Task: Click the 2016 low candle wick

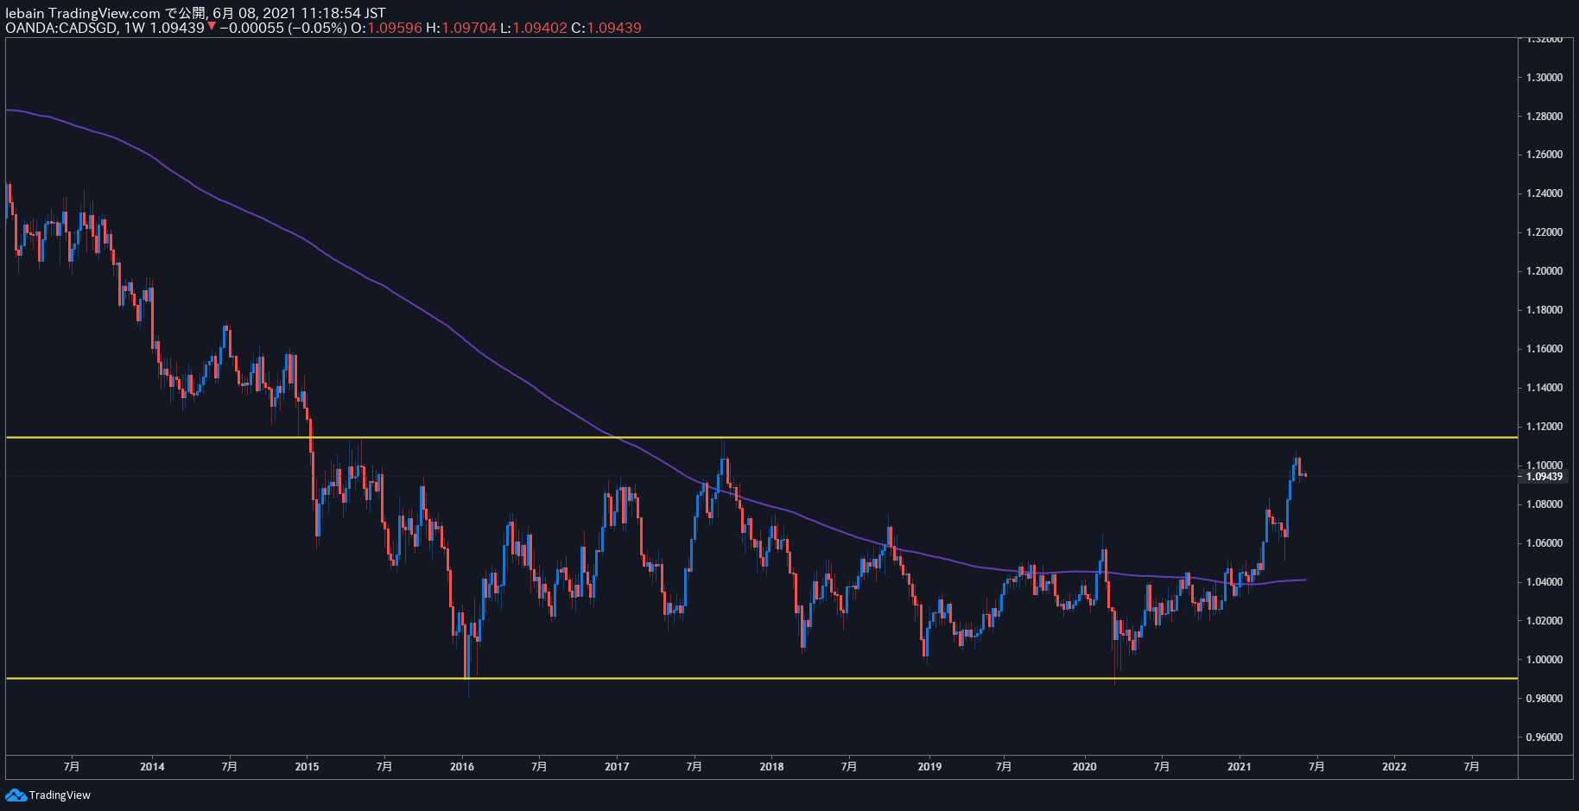Action: (x=467, y=688)
